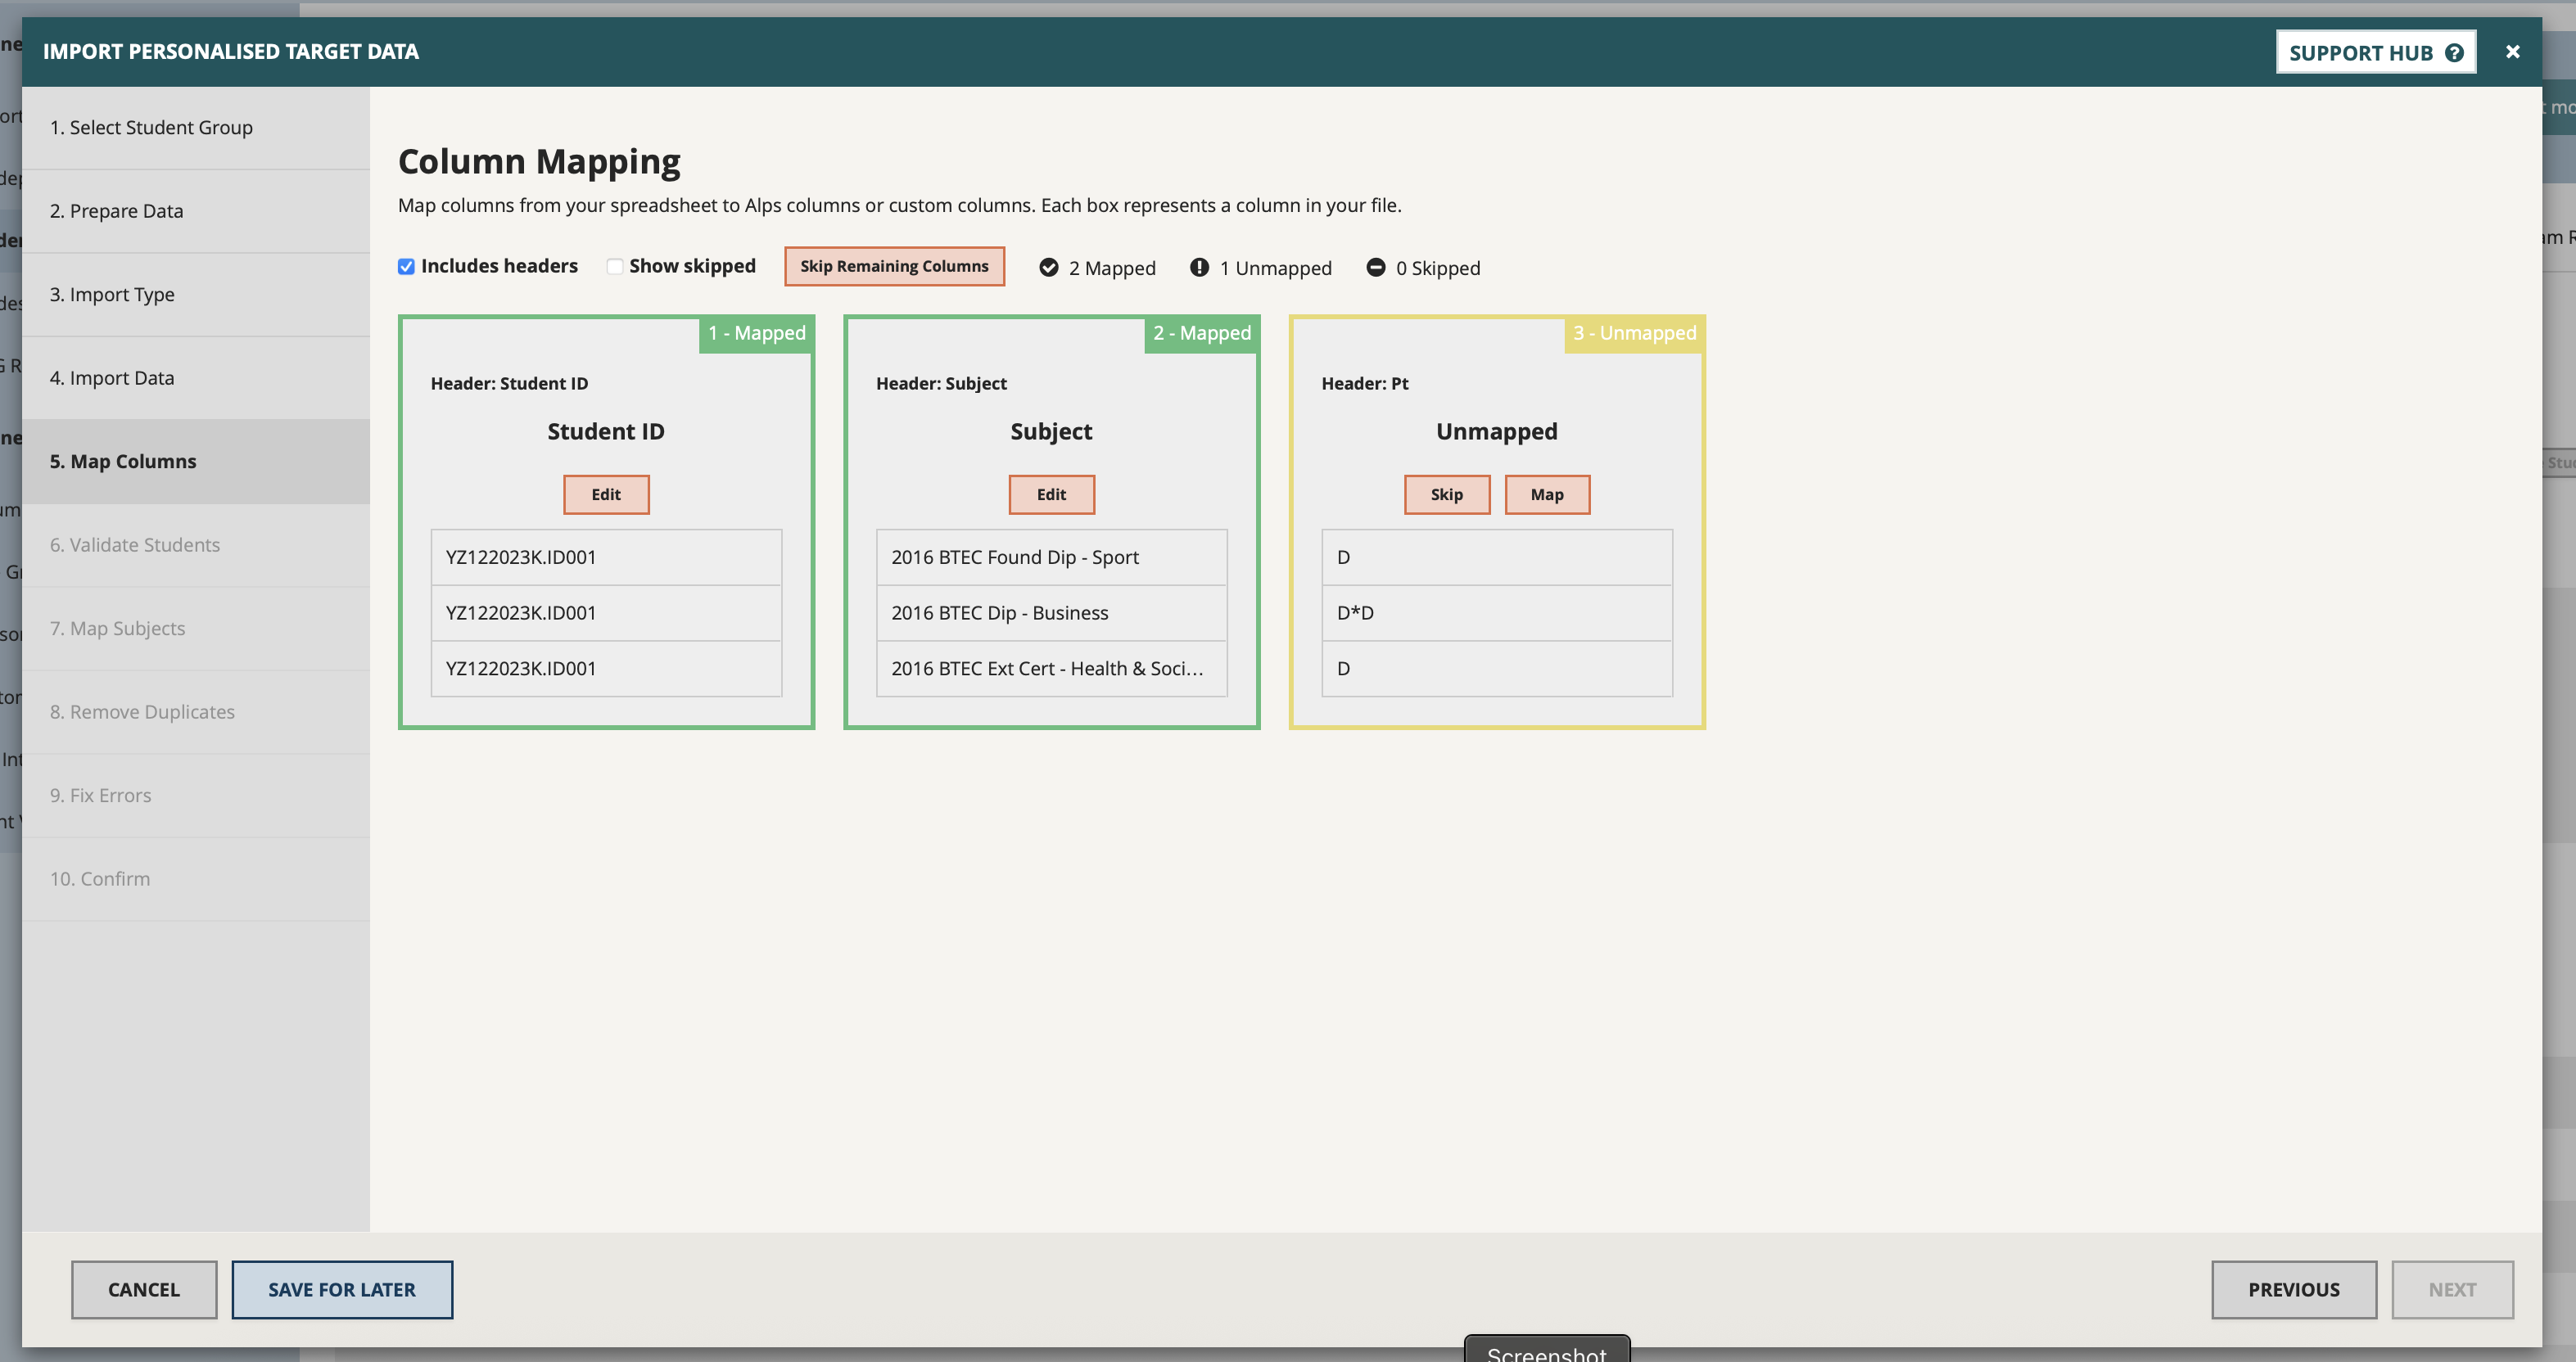This screenshot has height=1362, width=2576.
Task: Select step 10 Confirm
Action: click(196, 879)
